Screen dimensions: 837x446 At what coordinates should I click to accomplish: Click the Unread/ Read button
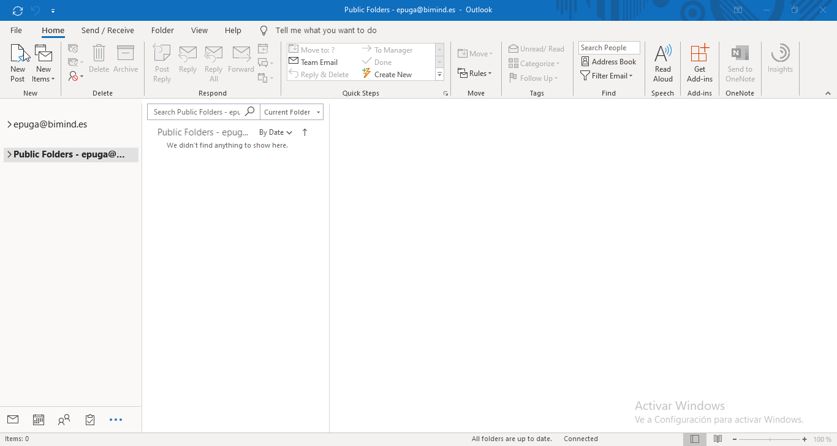537,49
